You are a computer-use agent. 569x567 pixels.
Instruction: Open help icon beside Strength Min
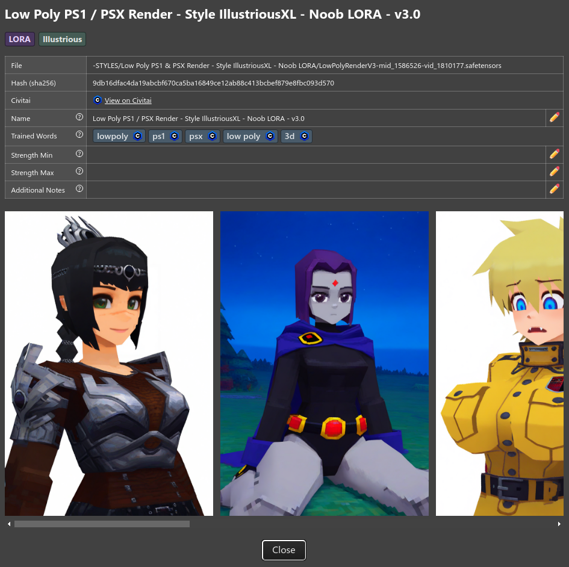point(79,154)
